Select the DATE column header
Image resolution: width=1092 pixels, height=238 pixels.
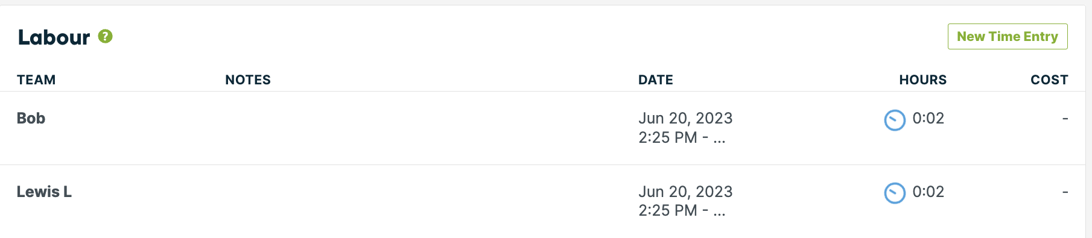pyautogui.click(x=656, y=80)
